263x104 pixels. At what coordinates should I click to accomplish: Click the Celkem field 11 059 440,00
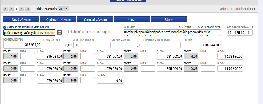pos(202,45)
